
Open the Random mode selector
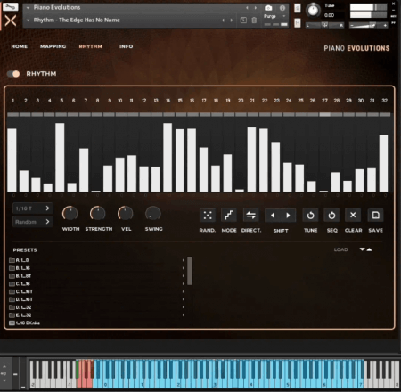point(32,222)
